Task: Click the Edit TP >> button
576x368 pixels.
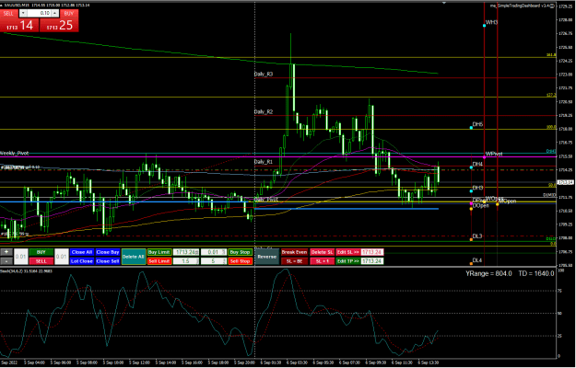Action: [347, 261]
